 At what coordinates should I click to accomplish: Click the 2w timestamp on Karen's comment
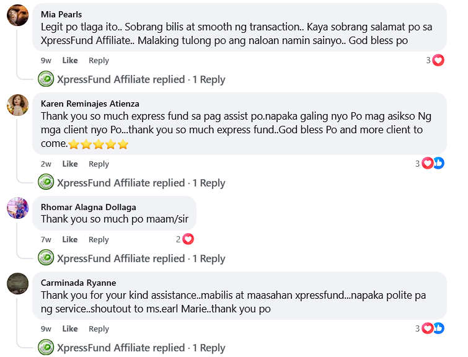click(x=46, y=164)
